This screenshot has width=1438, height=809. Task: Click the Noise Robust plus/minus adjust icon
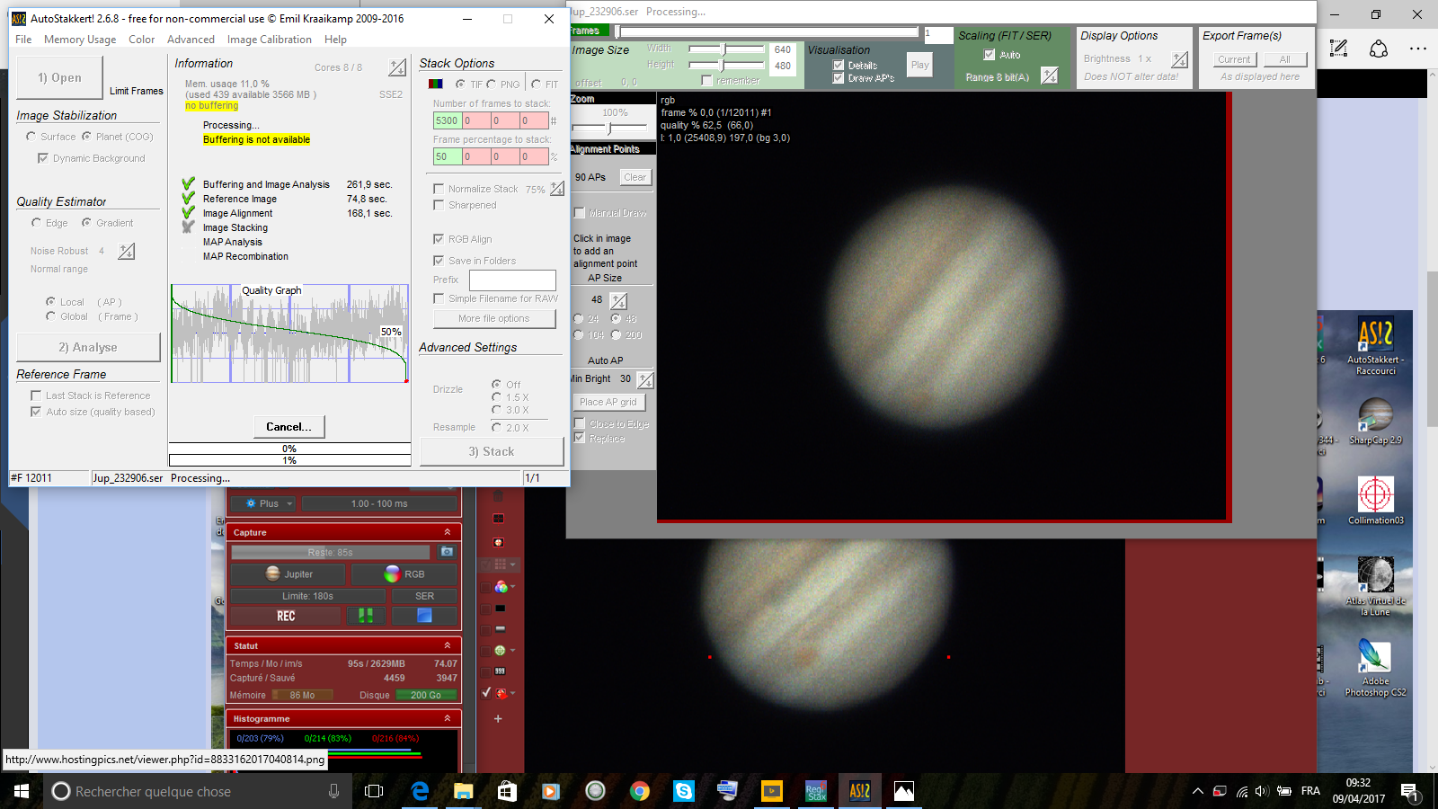coord(127,252)
